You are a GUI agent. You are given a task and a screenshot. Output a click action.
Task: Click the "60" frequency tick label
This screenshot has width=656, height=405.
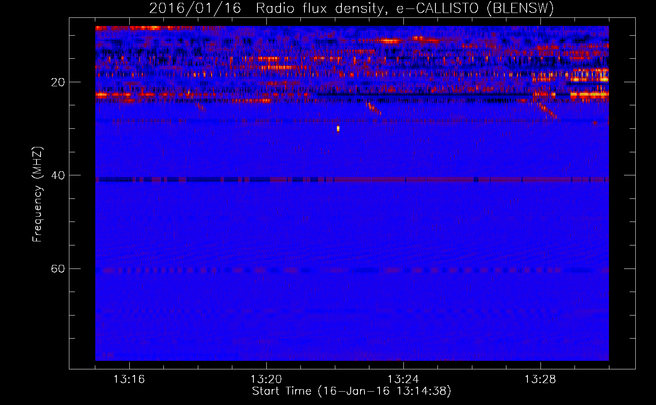point(58,269)
